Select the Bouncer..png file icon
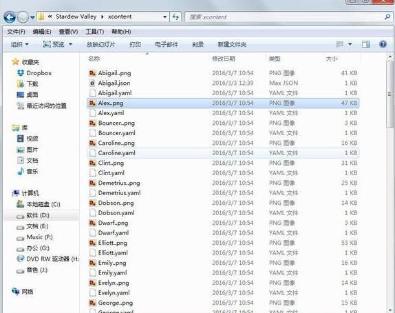The height and width of the screenshot is (313, 395). (92, 123)
